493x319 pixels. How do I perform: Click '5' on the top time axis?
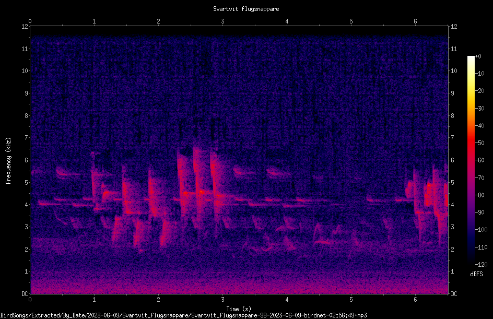(x=351, y=21)
